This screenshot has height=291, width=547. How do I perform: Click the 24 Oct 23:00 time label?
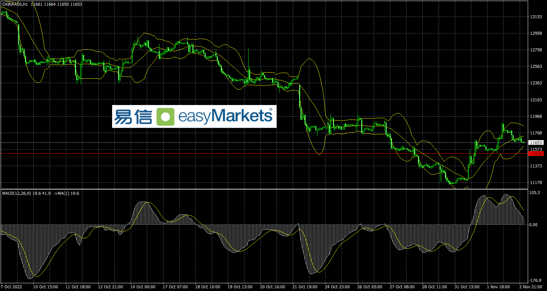[x=337, y=287]
